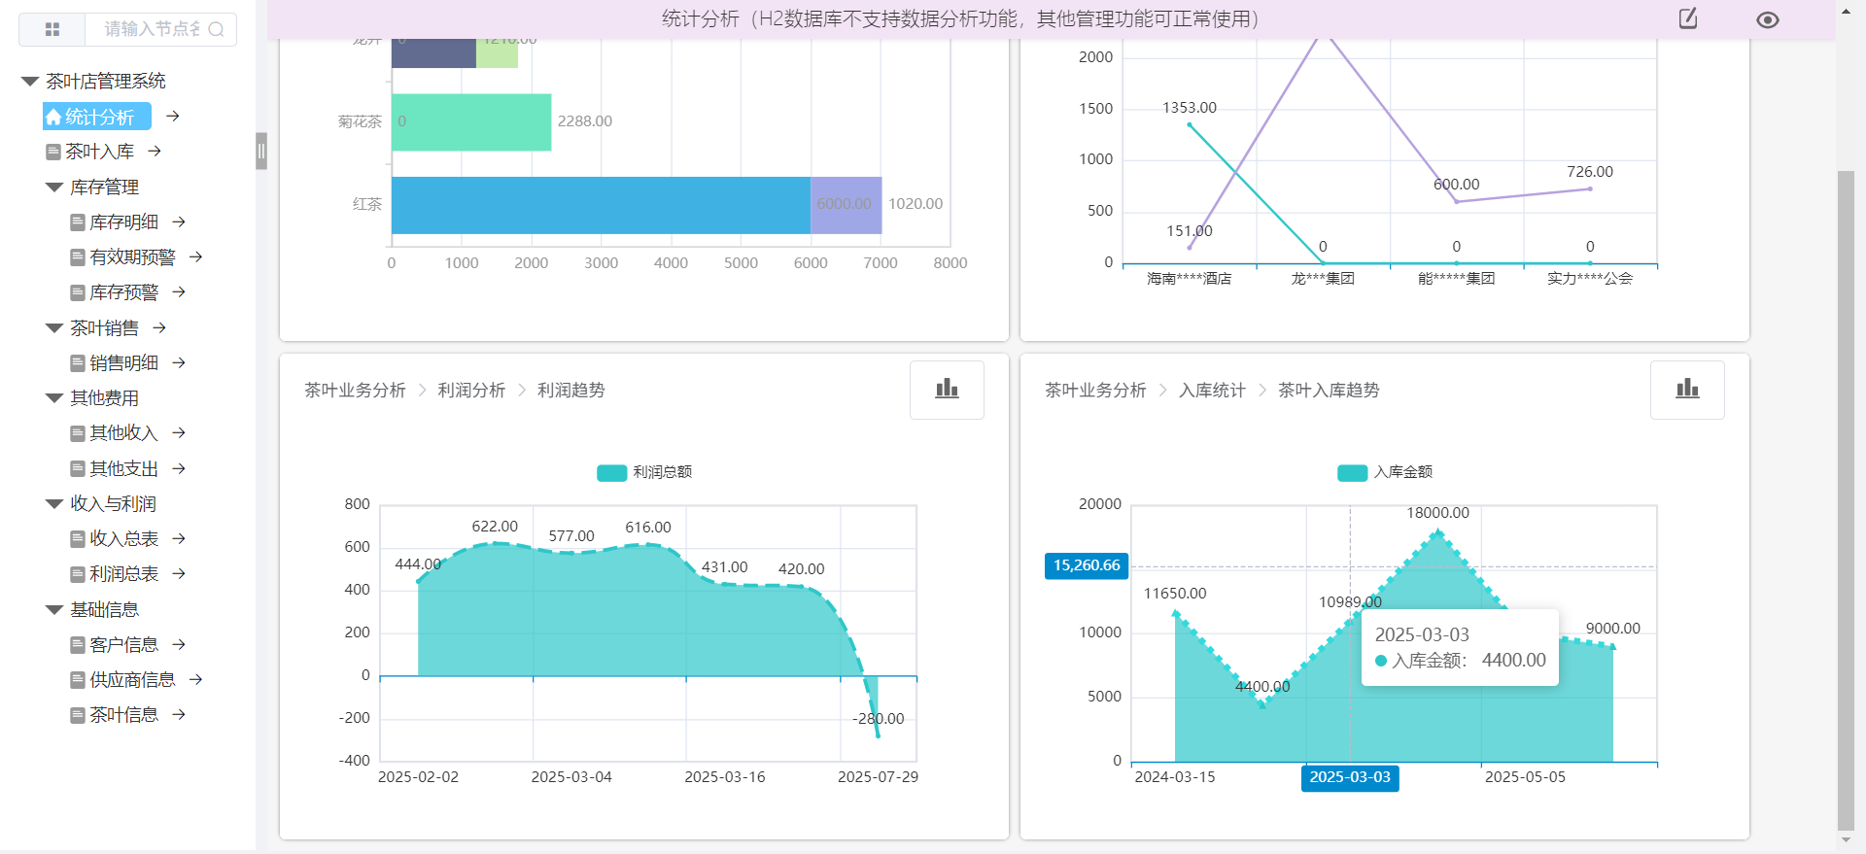
Task: Select the 统计分析 home item
Action: click(97, 117)
